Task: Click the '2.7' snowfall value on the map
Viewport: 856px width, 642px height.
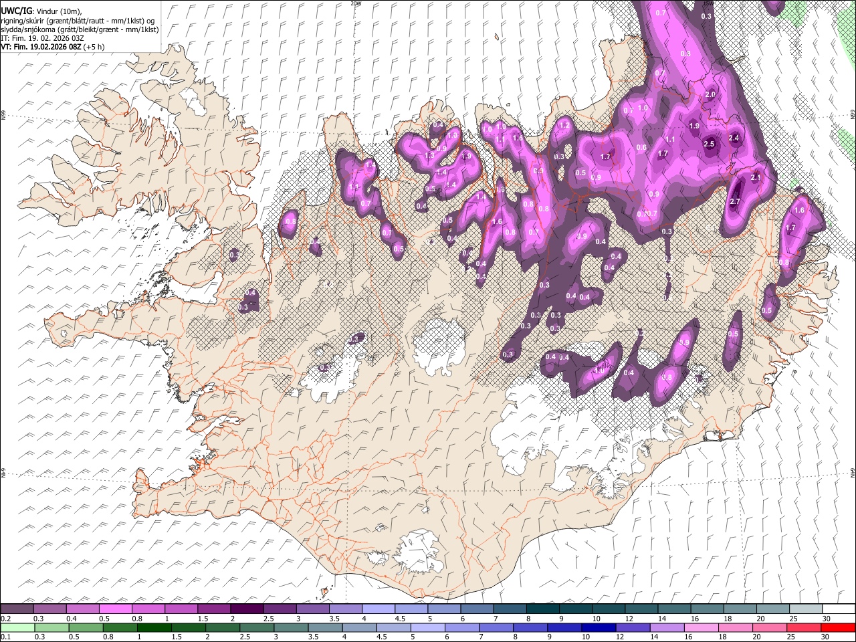Action: pos(735,202)
